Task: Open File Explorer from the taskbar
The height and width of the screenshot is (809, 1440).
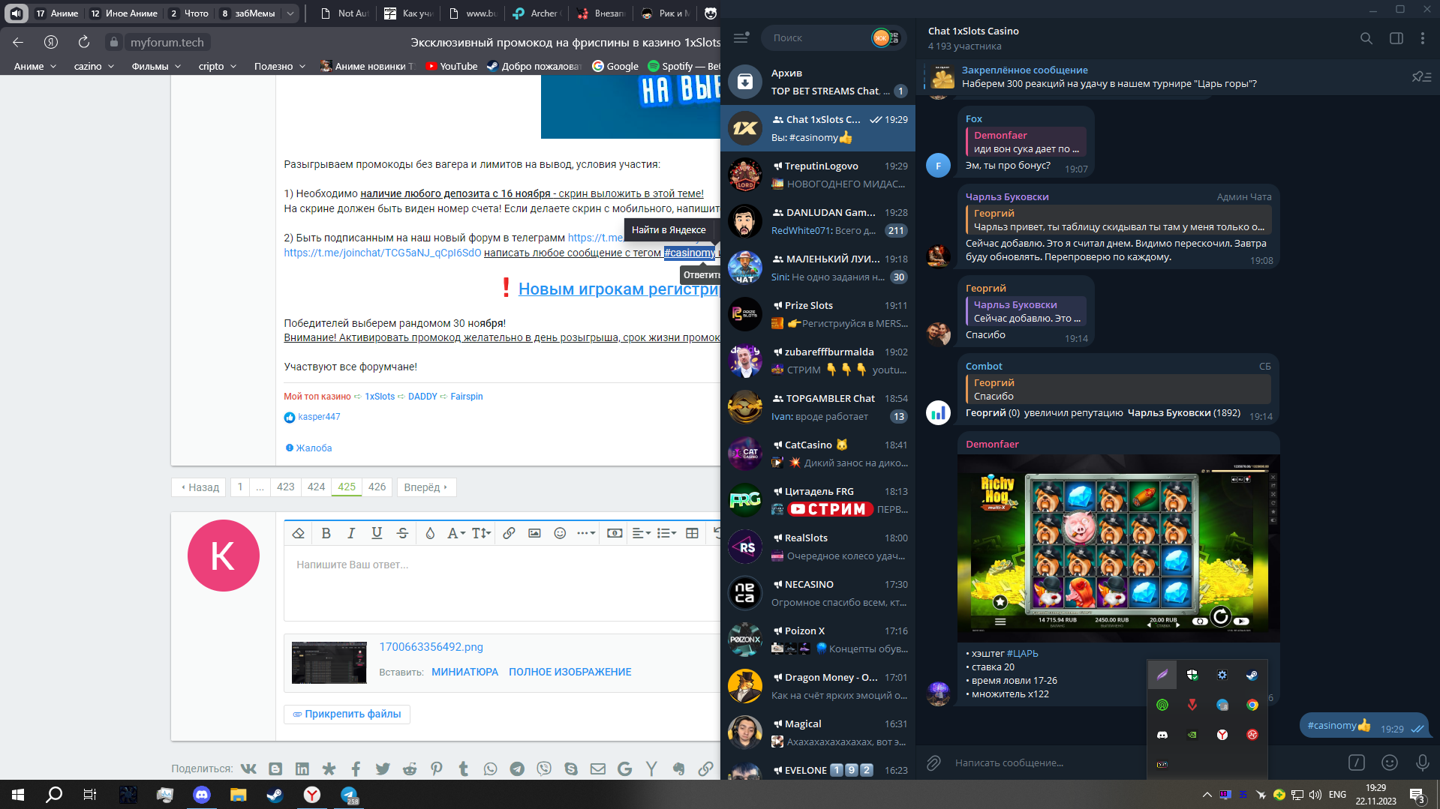Action: click(238, 795)
